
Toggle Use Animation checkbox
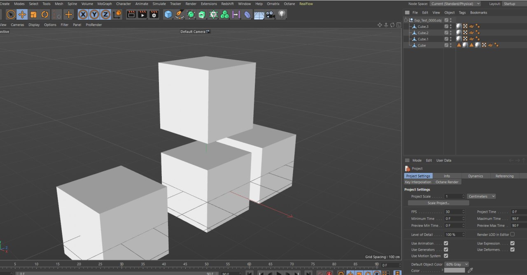[x=446, y=243]
